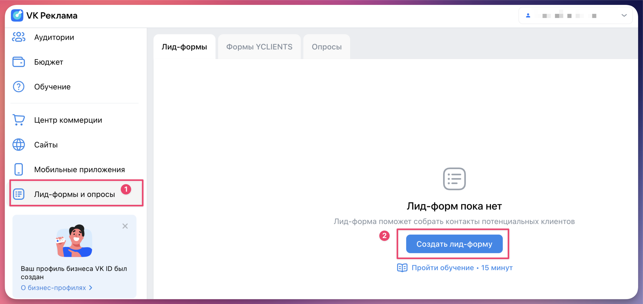Click the Аудитории people icon

pyautogui.click(x=19, y=37)
